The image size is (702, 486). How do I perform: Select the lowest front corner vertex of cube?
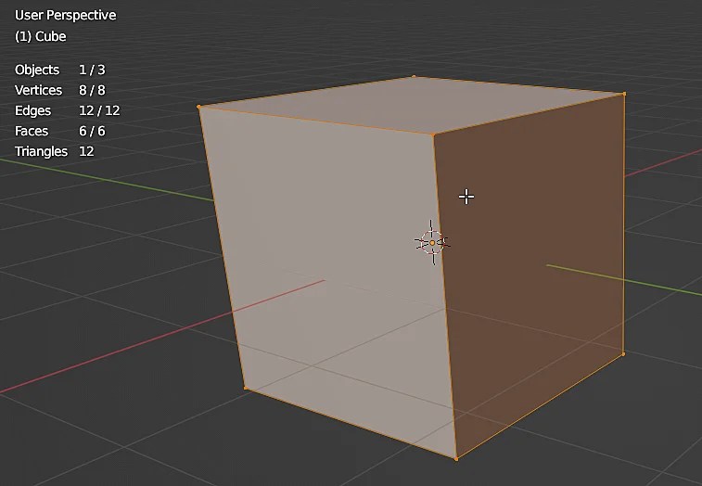456,459
